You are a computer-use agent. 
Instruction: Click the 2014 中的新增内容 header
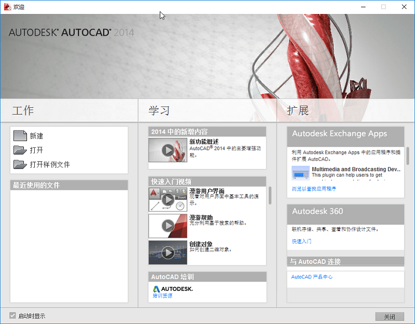pyautogui.click(x=207, y=132)
